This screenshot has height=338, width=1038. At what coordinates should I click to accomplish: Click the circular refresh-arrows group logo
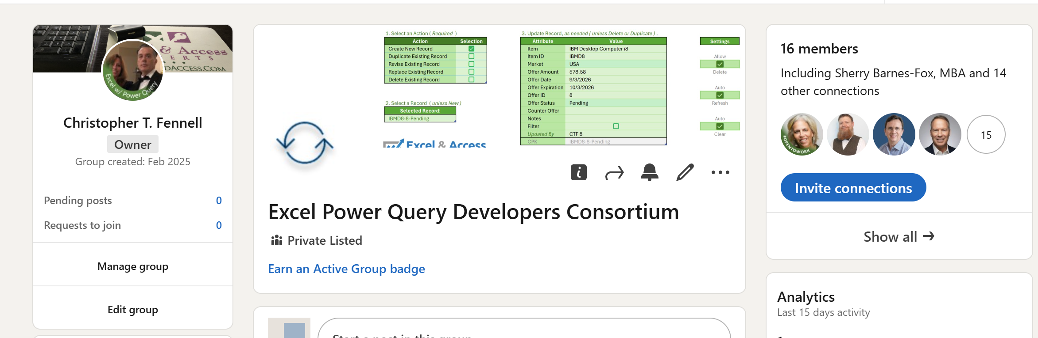[x=305, y=143]
